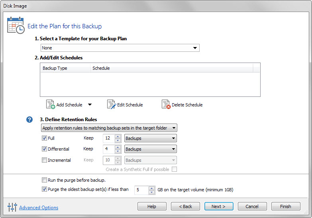The height and width of the screenshot is (218, 312).
Task: Decrease the Full keep count spinner
Action: [x=118, y=140]
